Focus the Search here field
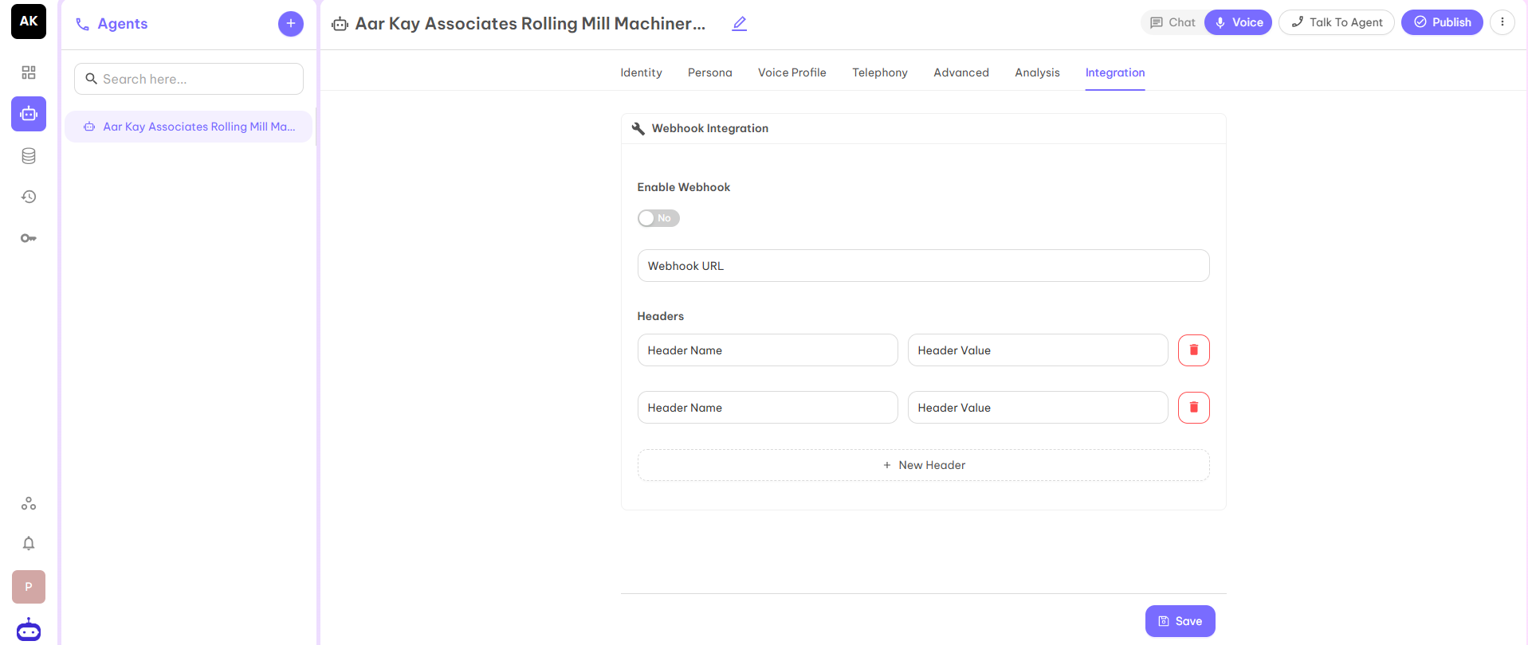Viewport: 1528px width, 645px height. click(x=189, y=79)
